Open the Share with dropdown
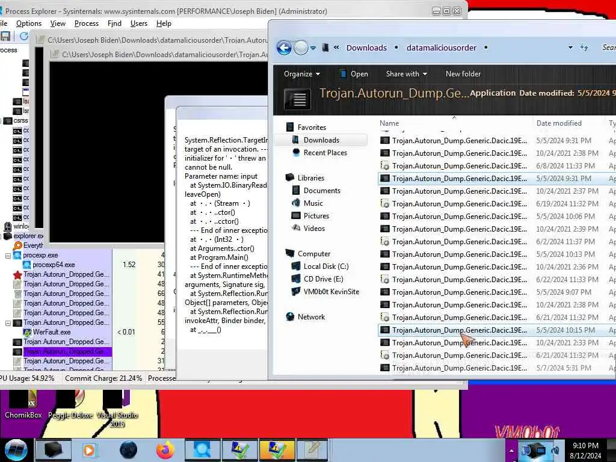 pos(406,74)
